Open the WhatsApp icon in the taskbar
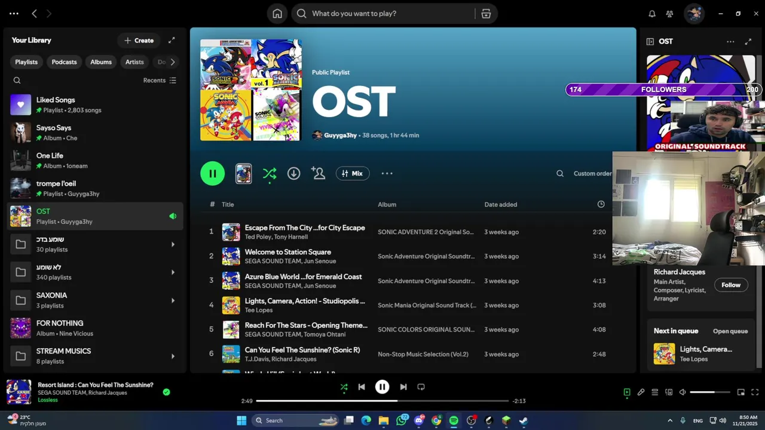Image resolution: width=765 pixels, height=430 pixels. click(401, 420)
